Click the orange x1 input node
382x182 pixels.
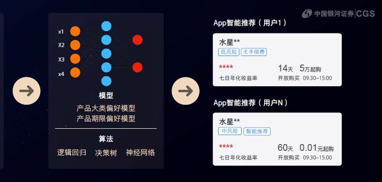(75, 32)
